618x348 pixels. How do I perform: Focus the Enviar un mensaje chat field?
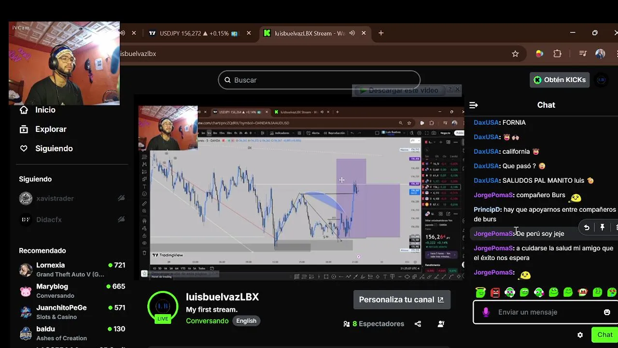pyautogui.click(x=546, y=312)
